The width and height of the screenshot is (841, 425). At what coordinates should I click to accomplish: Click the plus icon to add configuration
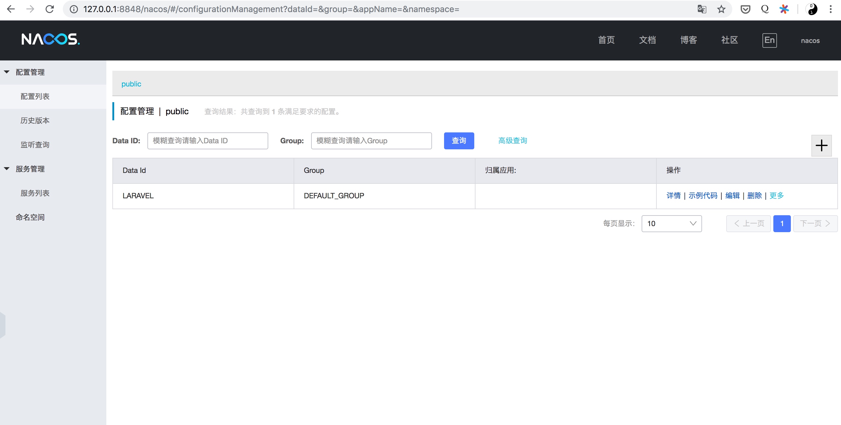[821, 145]
